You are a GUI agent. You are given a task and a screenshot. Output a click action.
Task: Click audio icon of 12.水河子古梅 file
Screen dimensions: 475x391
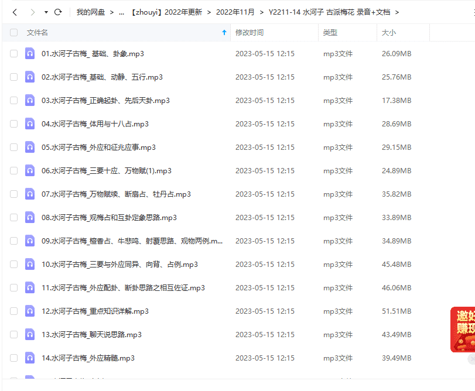tap(30, 311)
